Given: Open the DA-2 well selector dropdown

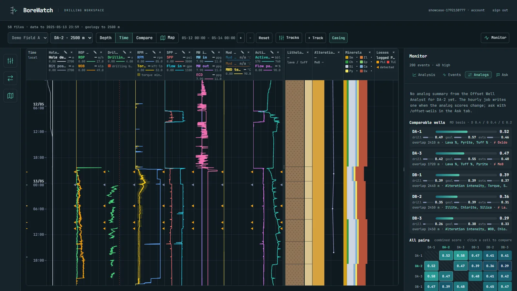Looking at the screenshot, I should pos(71,38).
